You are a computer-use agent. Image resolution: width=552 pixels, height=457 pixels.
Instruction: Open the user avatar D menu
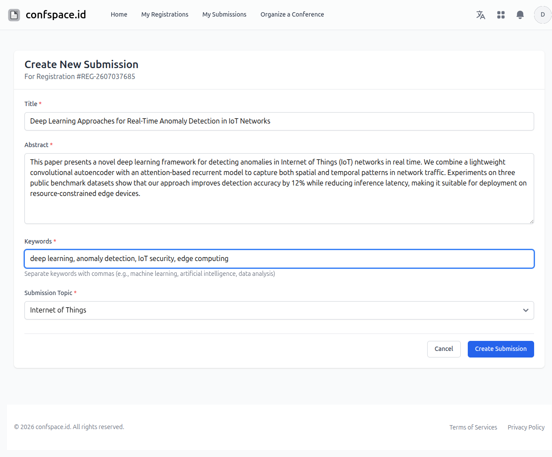click(543, 15)
